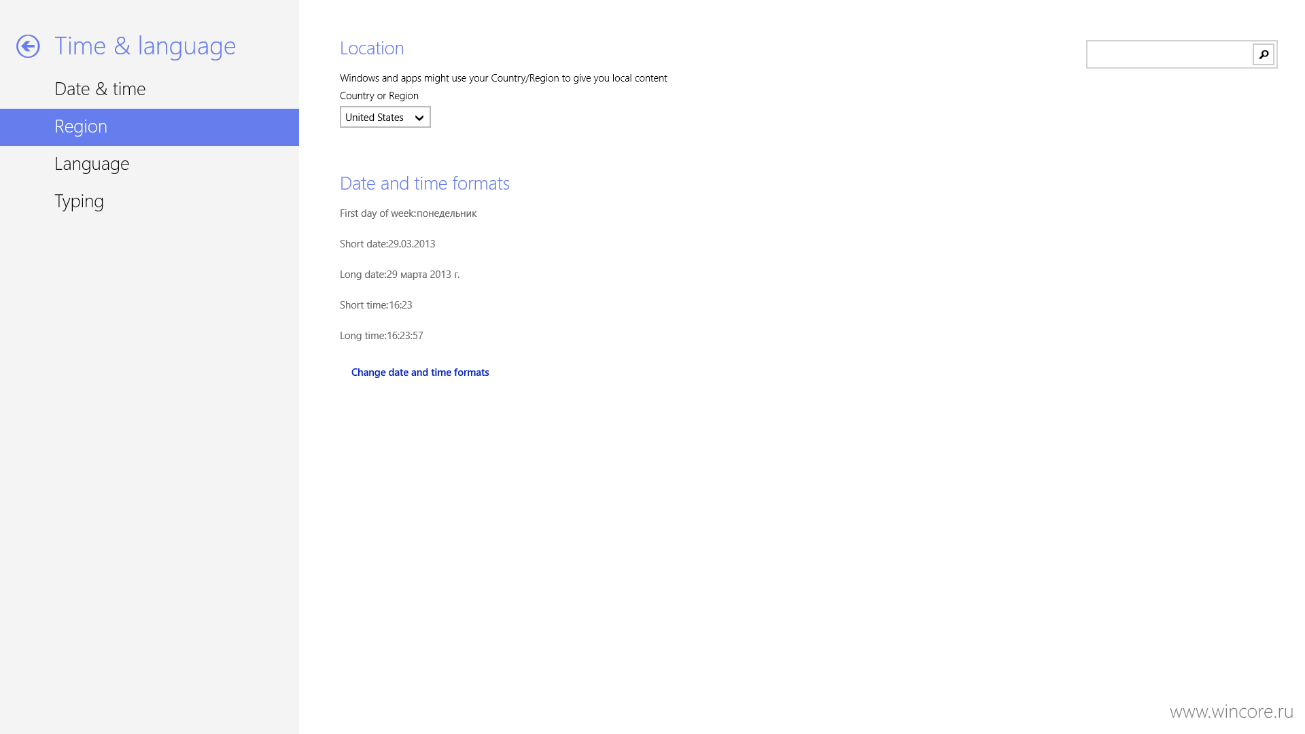1305x734 pixels.
Task: Click the Date and time formats heading
Action: [x=425, y=183]
